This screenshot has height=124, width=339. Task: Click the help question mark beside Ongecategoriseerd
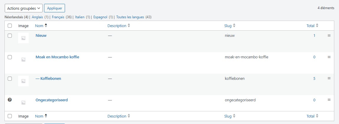(10, 100)
